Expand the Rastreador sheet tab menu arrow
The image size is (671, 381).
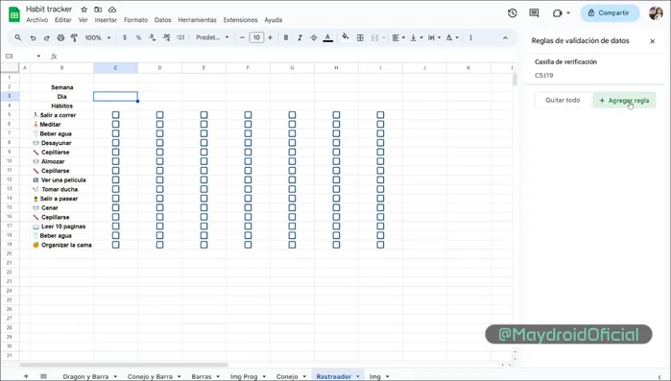(x=358, y=376)
